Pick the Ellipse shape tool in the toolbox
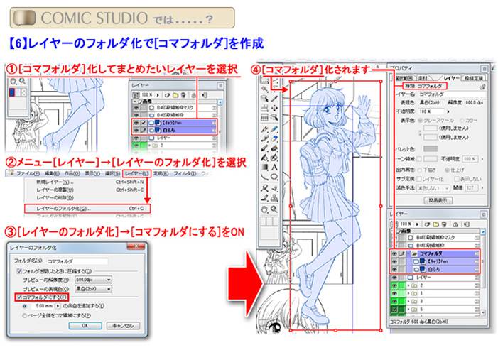The width and height of the screenshot is (498, 350). [274, 177]
